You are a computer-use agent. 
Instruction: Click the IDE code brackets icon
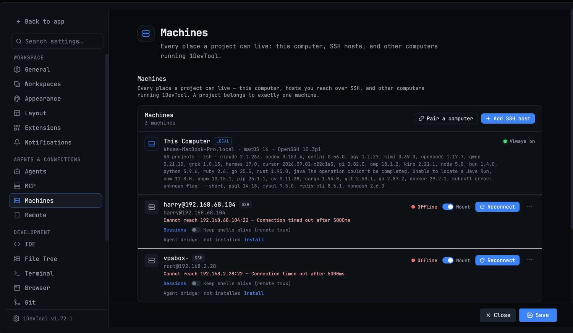pos(17,244)
